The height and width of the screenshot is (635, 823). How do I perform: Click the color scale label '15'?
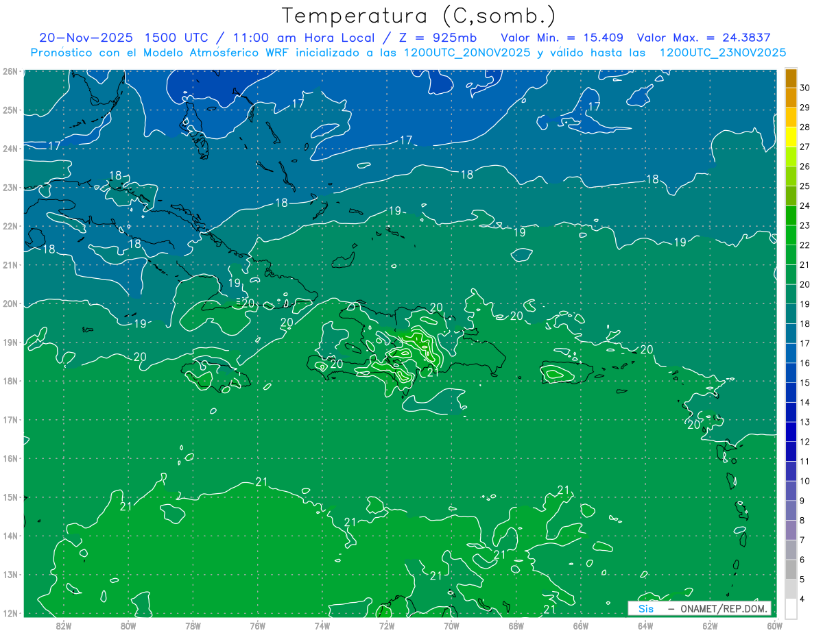pos(804,382)
